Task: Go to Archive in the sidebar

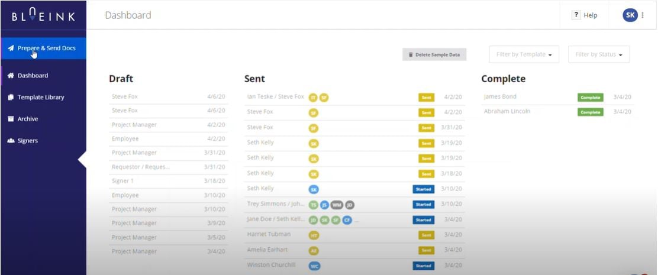Action: [x=28, y=119]
